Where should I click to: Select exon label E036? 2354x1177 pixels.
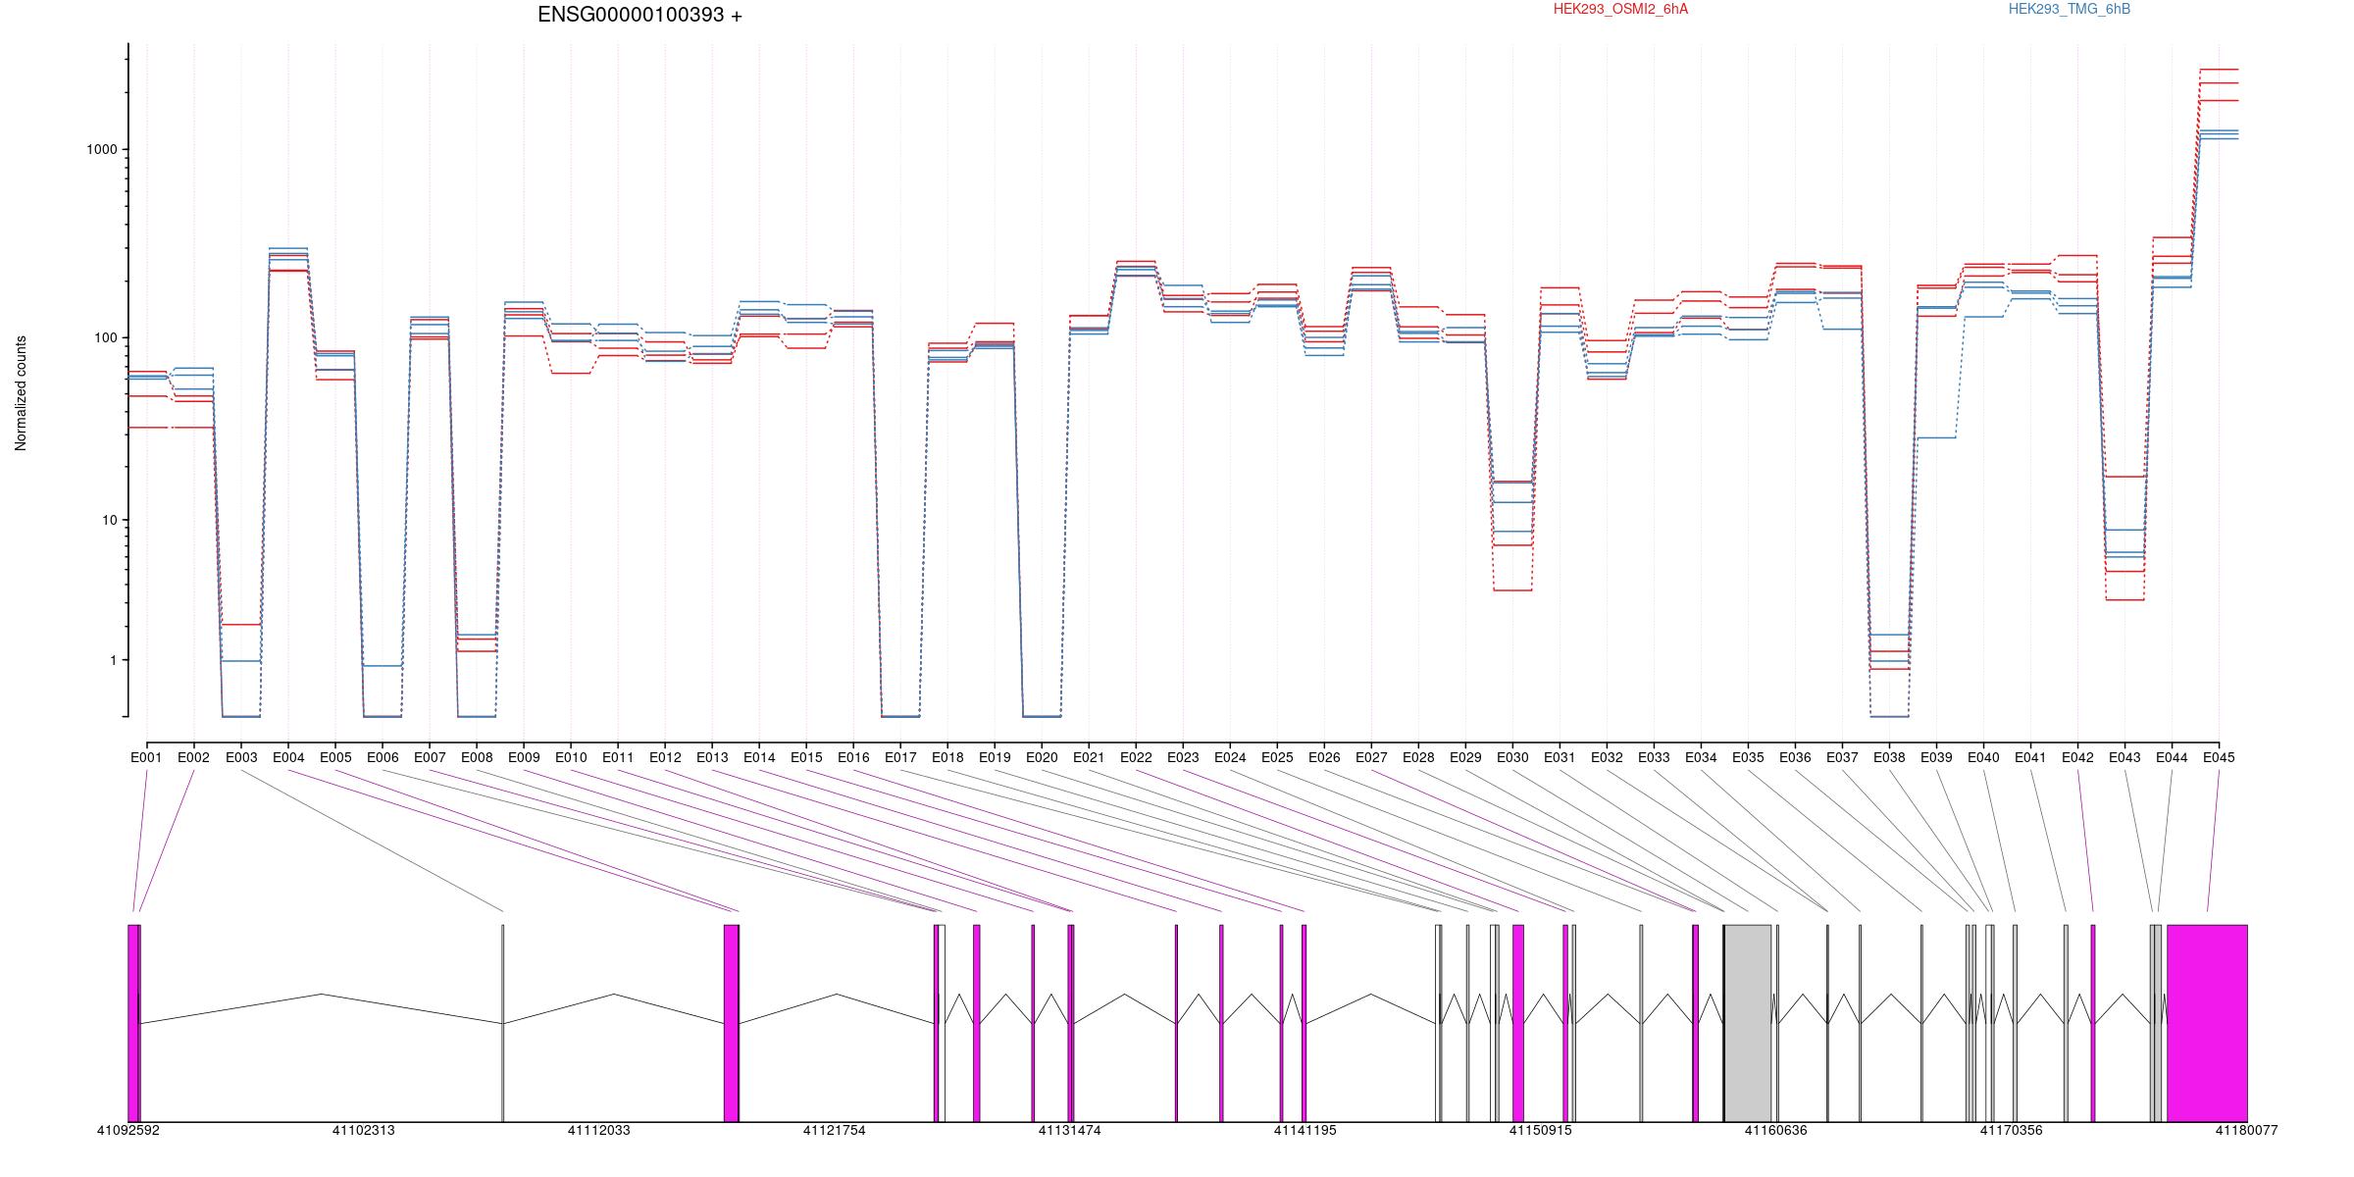1795,757
